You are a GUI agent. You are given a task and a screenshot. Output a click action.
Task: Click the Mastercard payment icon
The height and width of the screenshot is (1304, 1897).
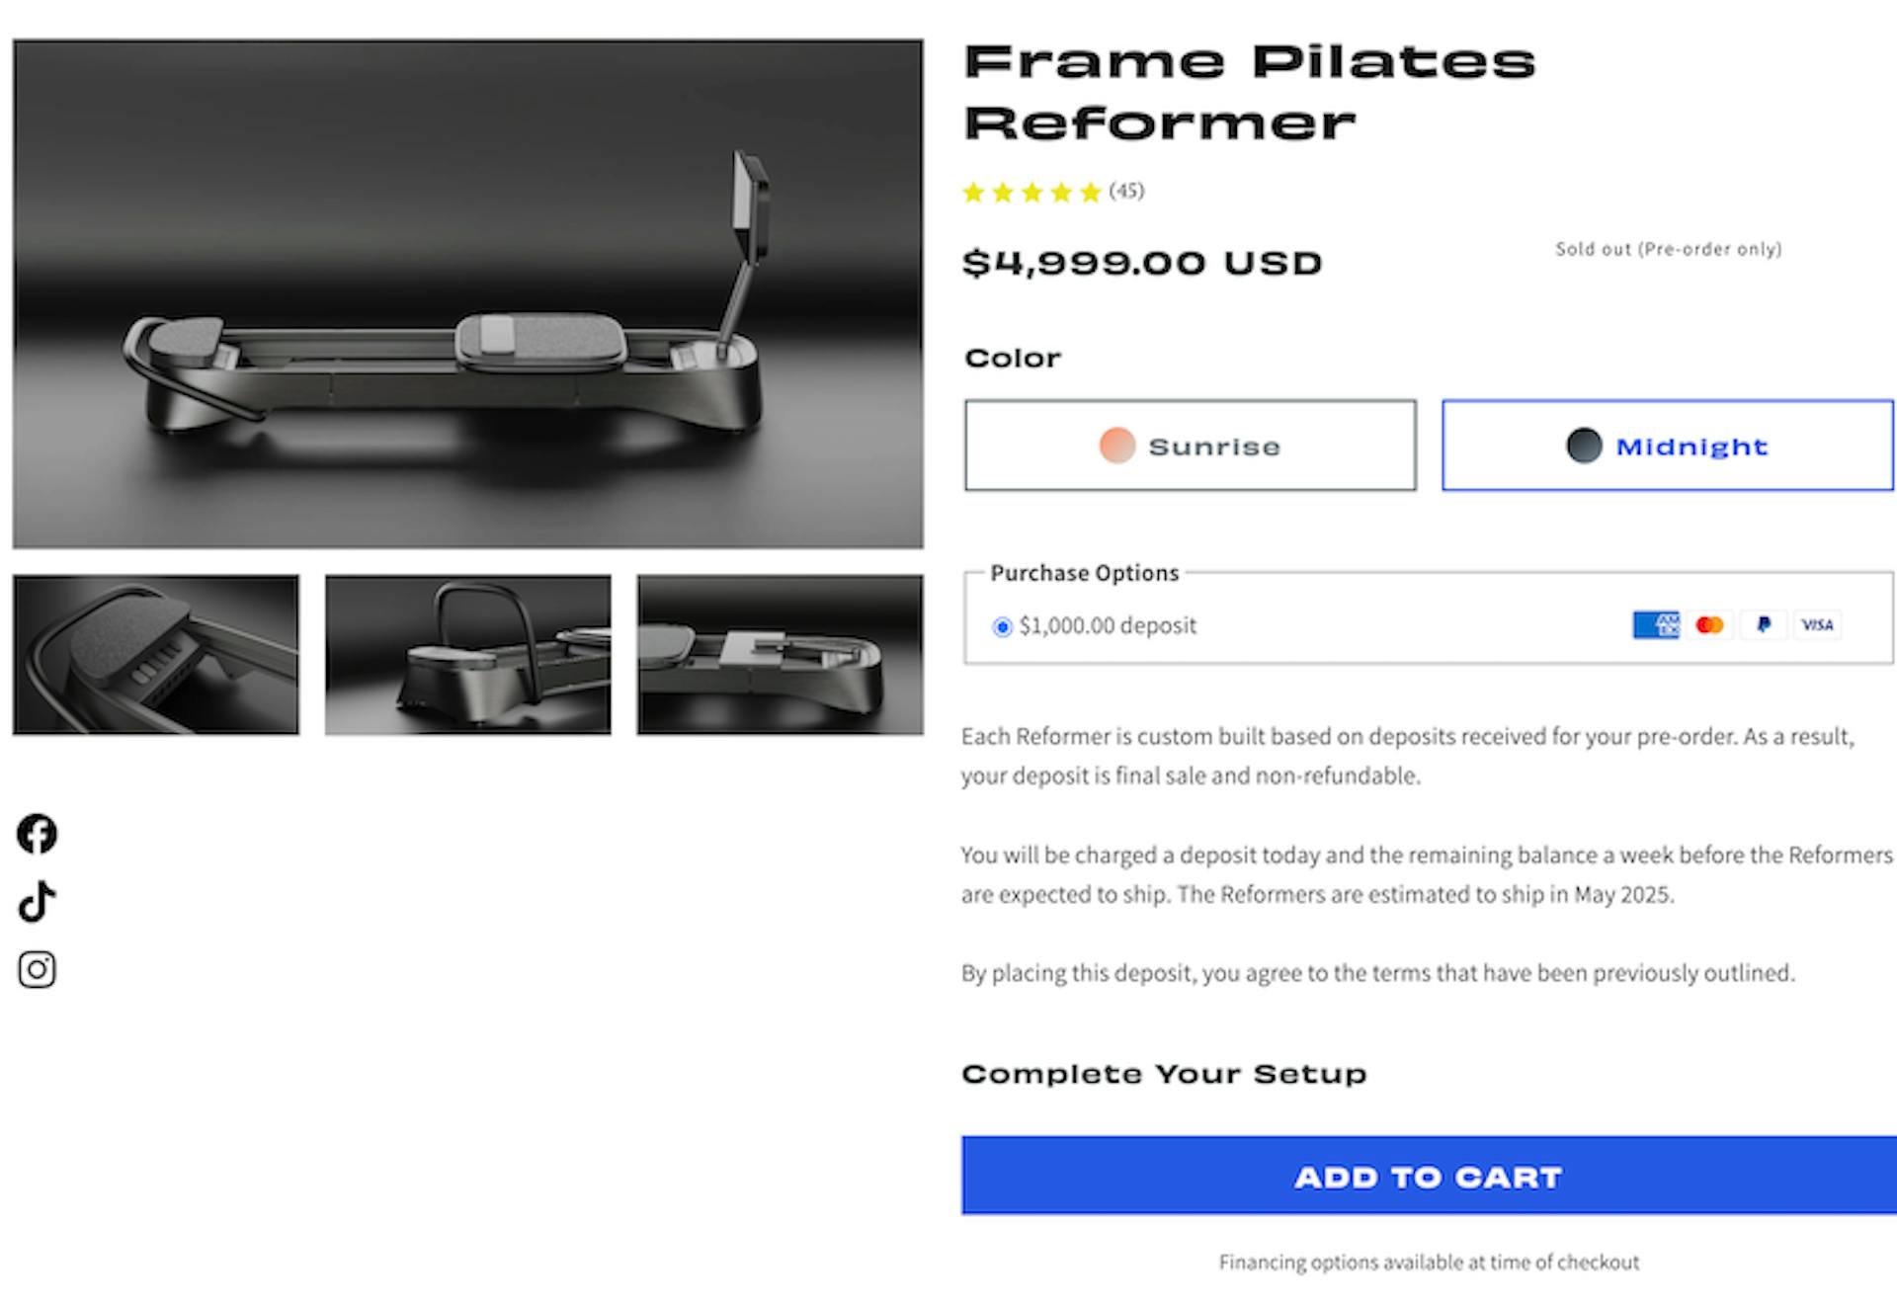1709,624
